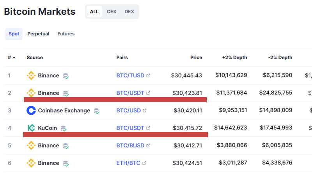Open Binance BTC/USDT pair link in row 2

point(130,93)
